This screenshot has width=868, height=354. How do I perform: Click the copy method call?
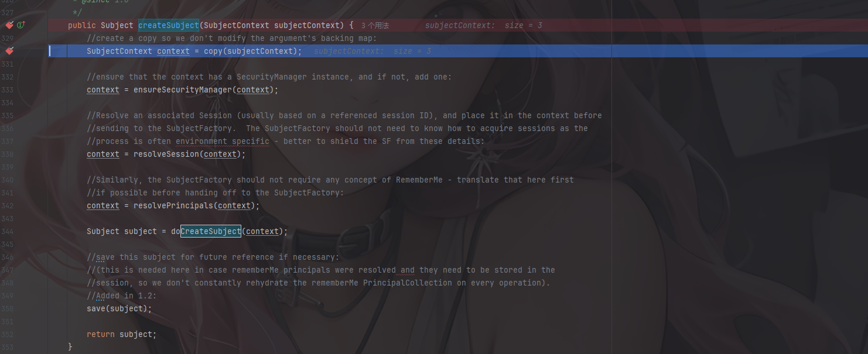(x=213, y=51)
